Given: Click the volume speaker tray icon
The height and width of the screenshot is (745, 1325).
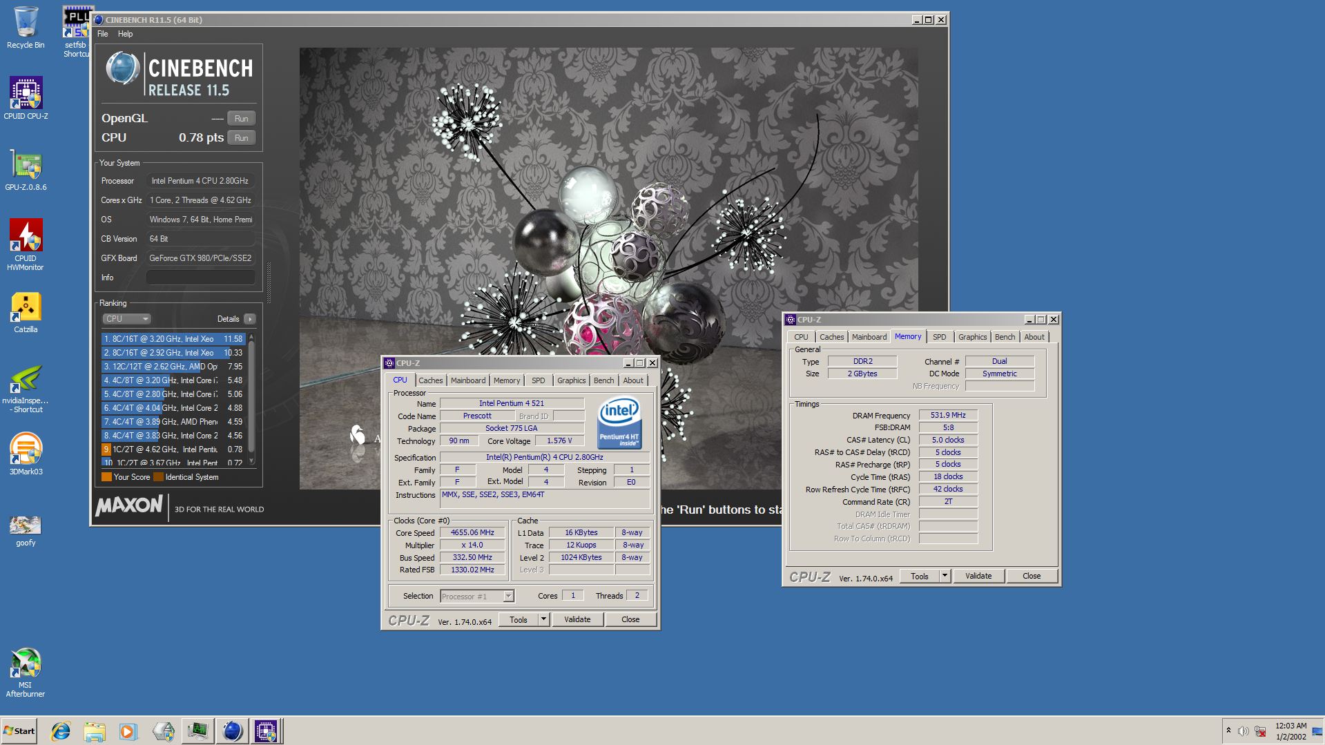Looking at the screenshot, I should pyautogui.click(x=1243, y=731).
